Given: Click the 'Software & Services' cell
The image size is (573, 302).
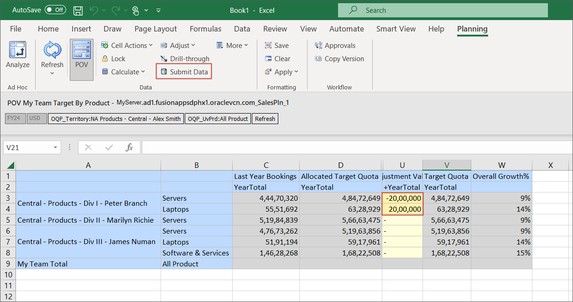Looking at the screenshot, I should tap(197, 253).
